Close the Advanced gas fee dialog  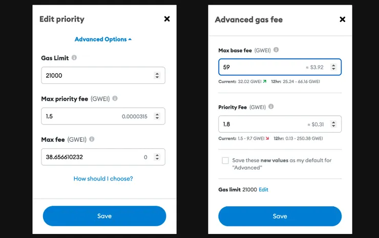click(x=343, y=19)
